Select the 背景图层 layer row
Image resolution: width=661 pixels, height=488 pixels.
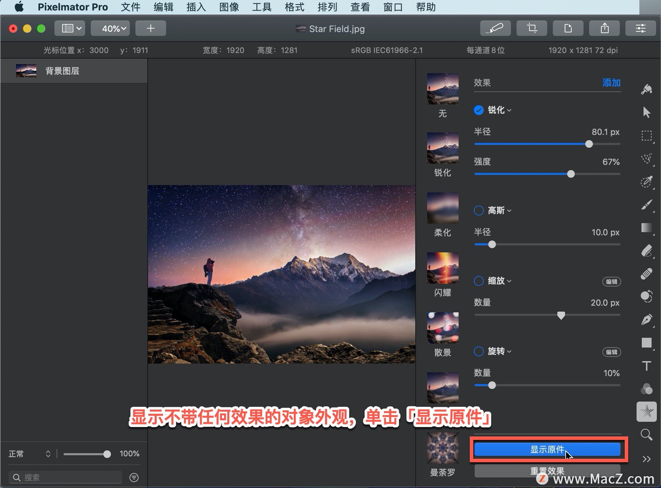(74, 71)
